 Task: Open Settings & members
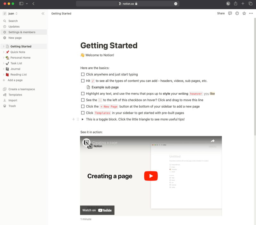24,32
